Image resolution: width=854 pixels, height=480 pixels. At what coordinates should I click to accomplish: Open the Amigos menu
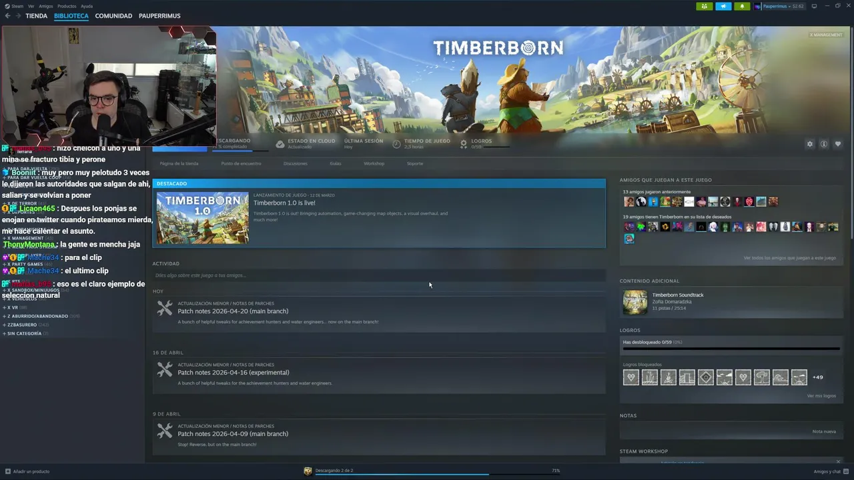coord(45,6)
